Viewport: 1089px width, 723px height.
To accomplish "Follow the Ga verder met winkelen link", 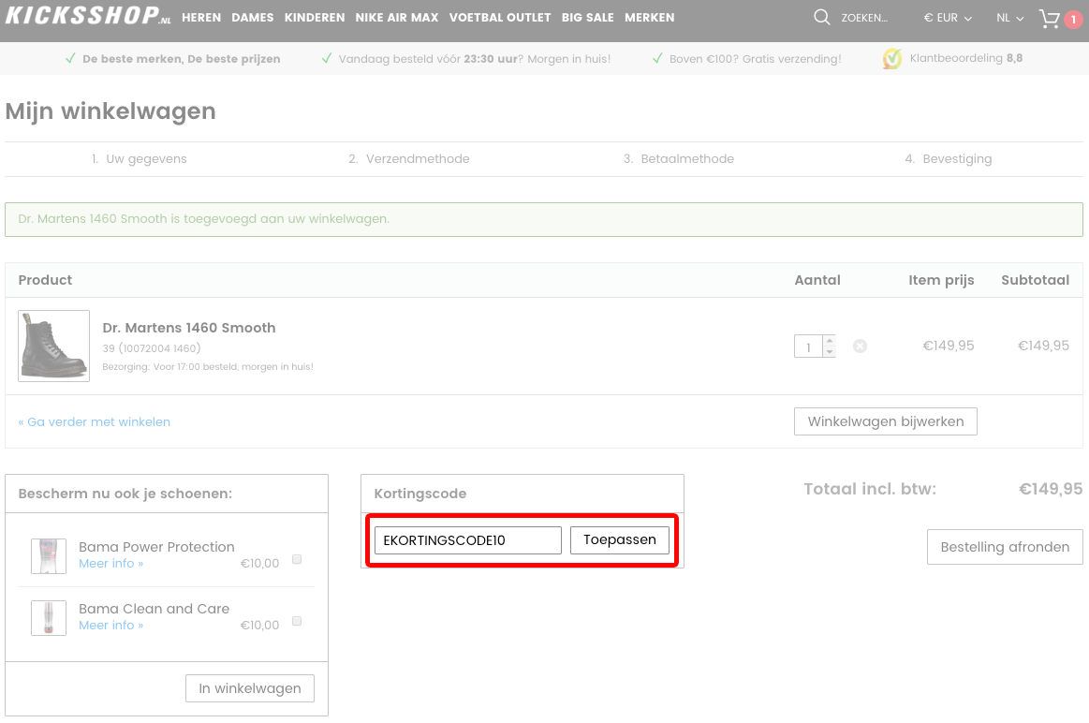I will click(94, 421).
